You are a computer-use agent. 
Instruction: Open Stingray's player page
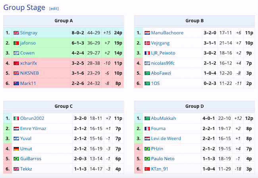pos(29,33)
